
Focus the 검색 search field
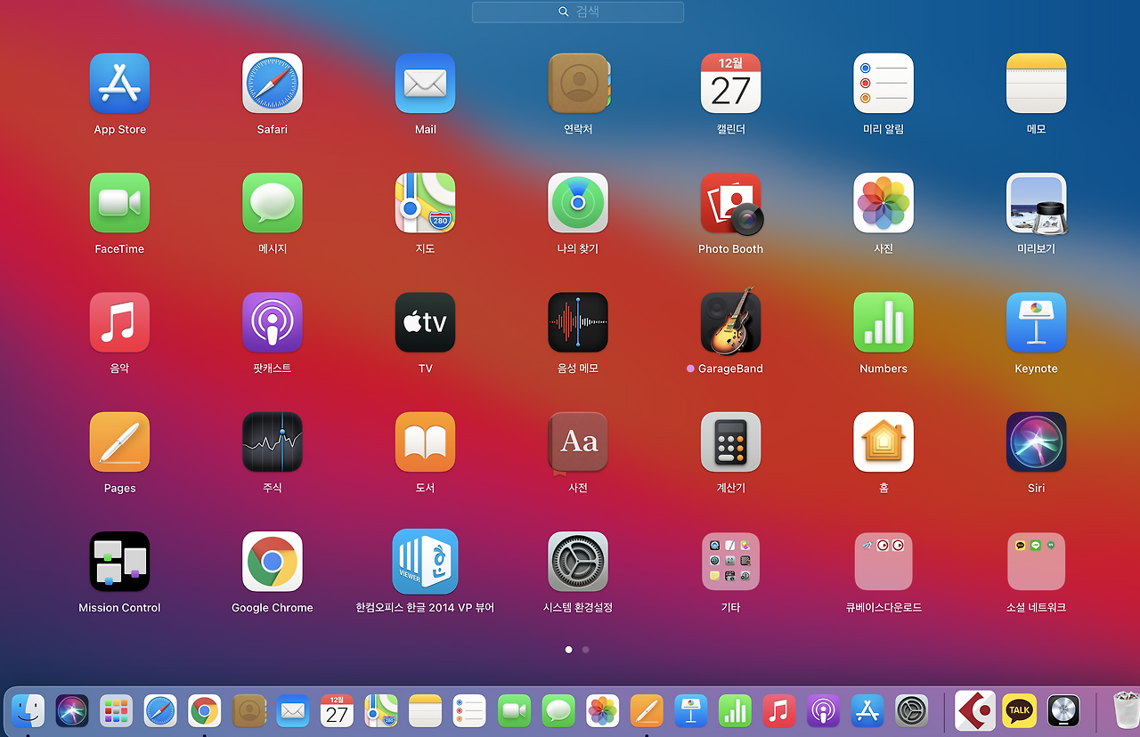click(x=578, y=12)
